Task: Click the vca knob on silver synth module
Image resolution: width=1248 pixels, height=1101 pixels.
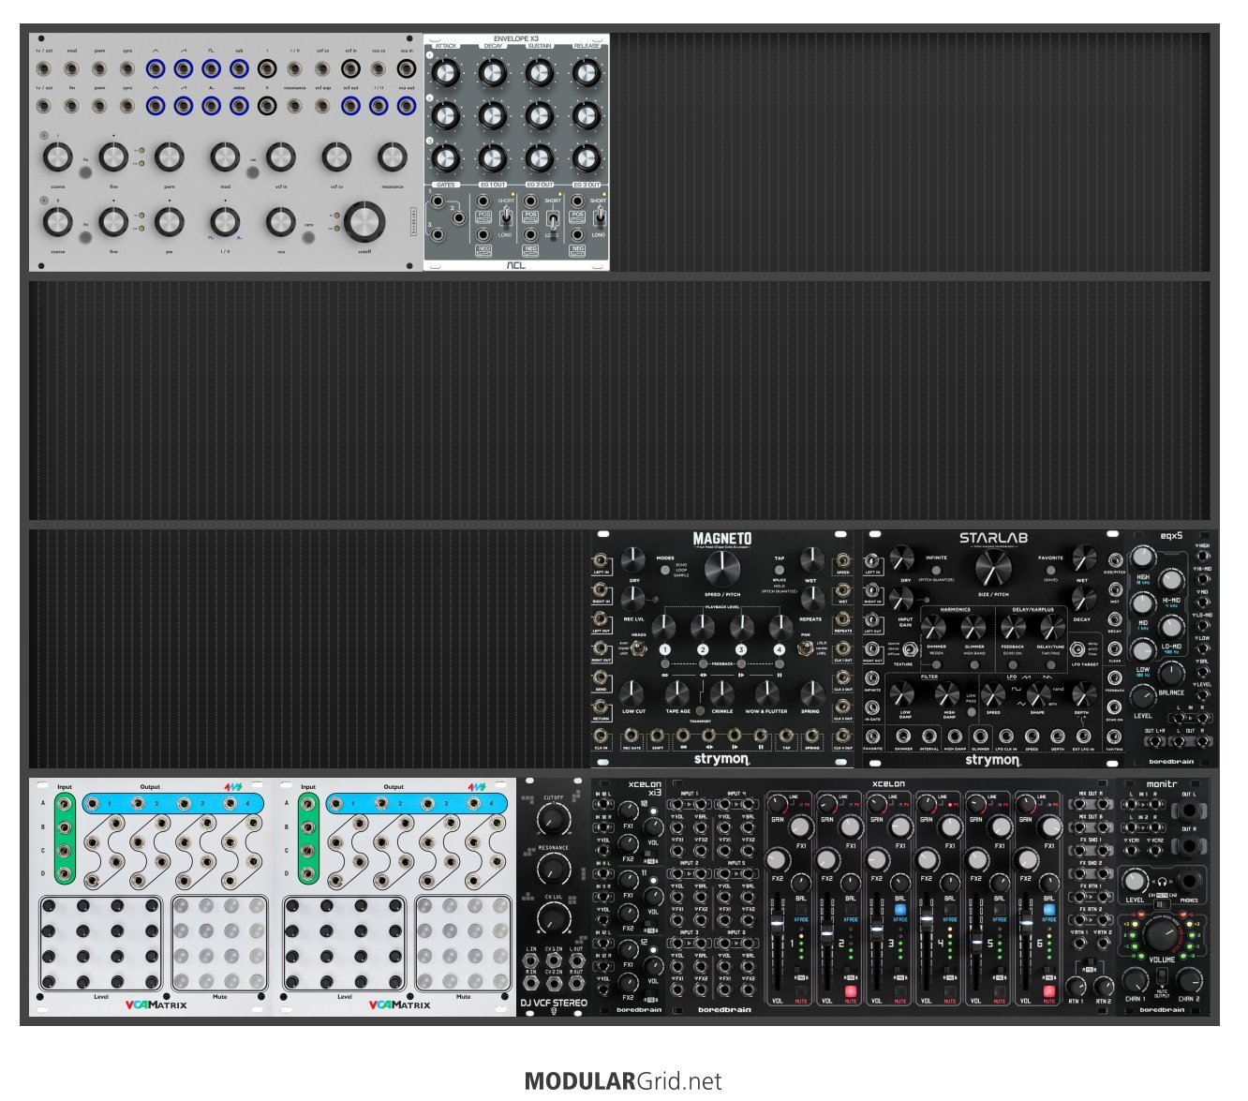Action: [x=280, y=222]
